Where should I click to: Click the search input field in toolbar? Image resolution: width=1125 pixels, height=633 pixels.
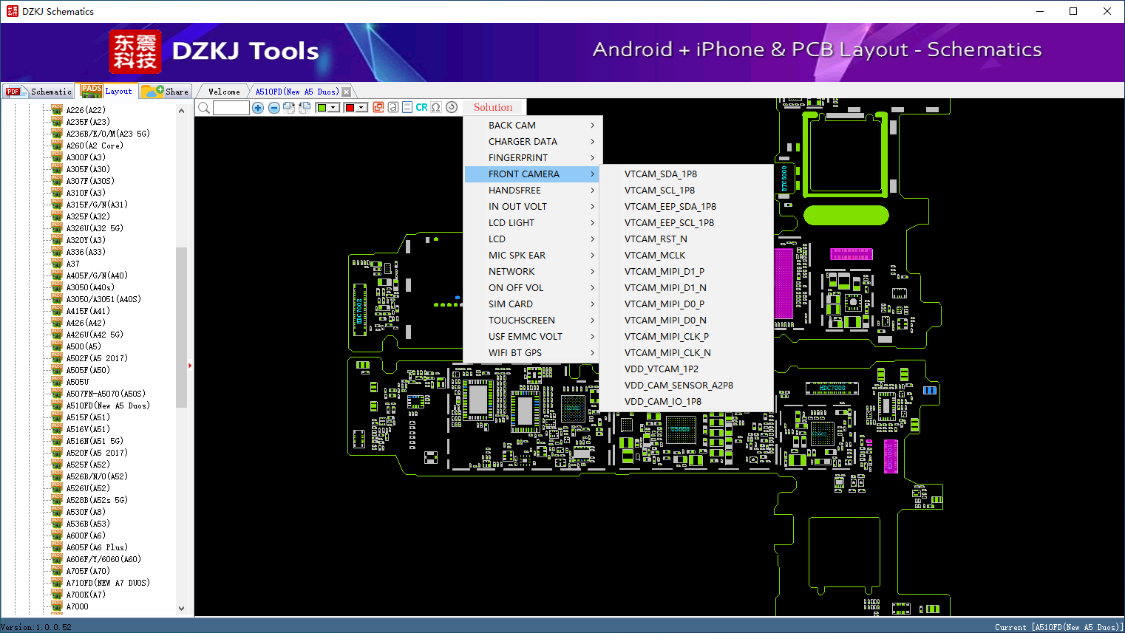click(231, 108)
